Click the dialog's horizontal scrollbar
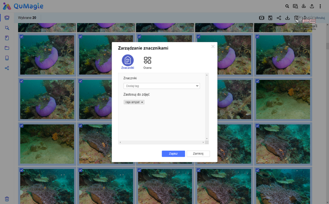 click(x=162, y=143)
